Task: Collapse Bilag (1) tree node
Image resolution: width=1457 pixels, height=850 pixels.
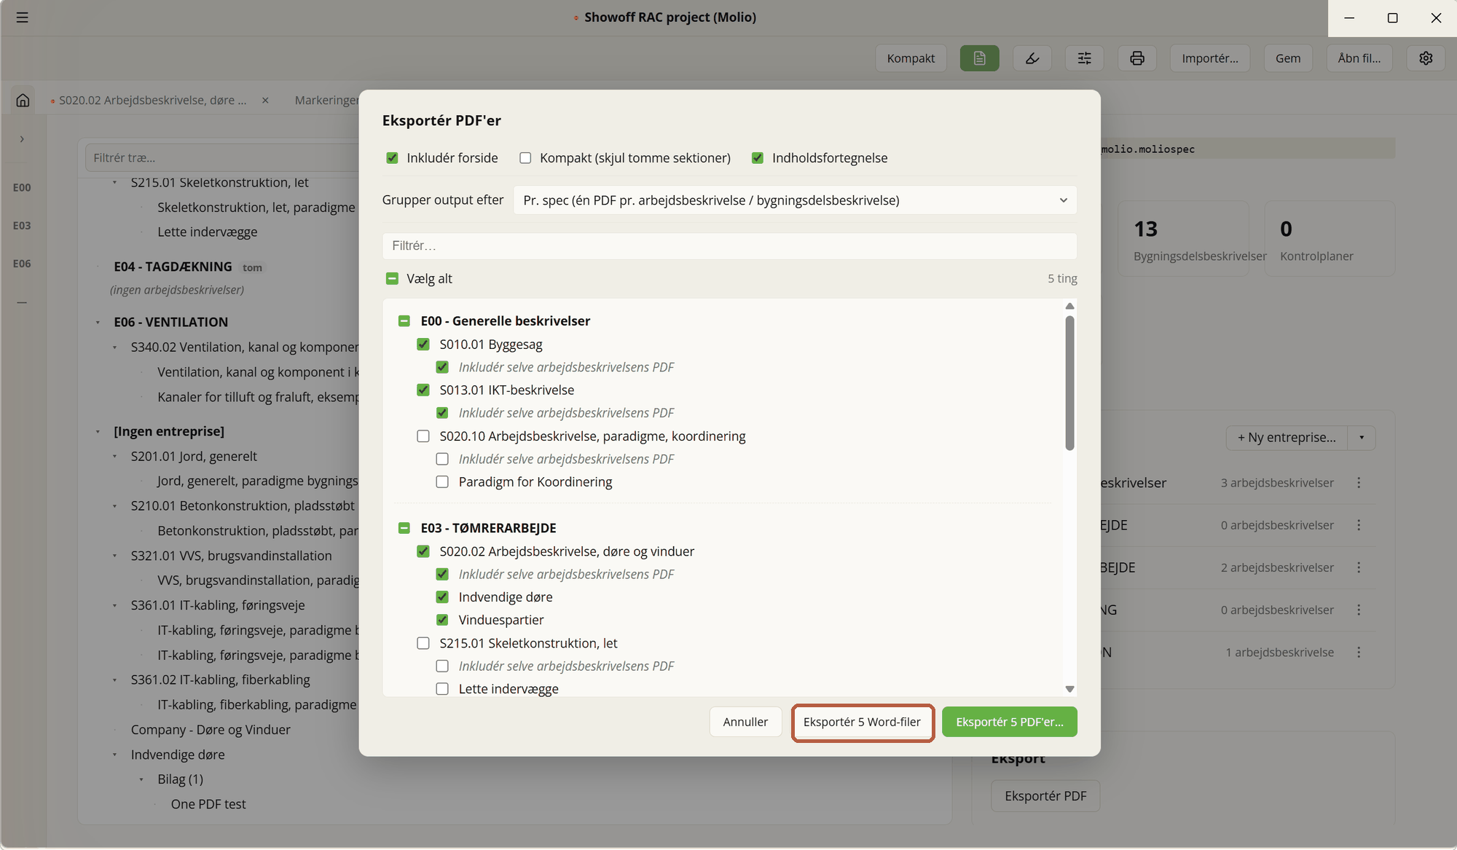Action: pyautogui.click(x=141, y=779)
